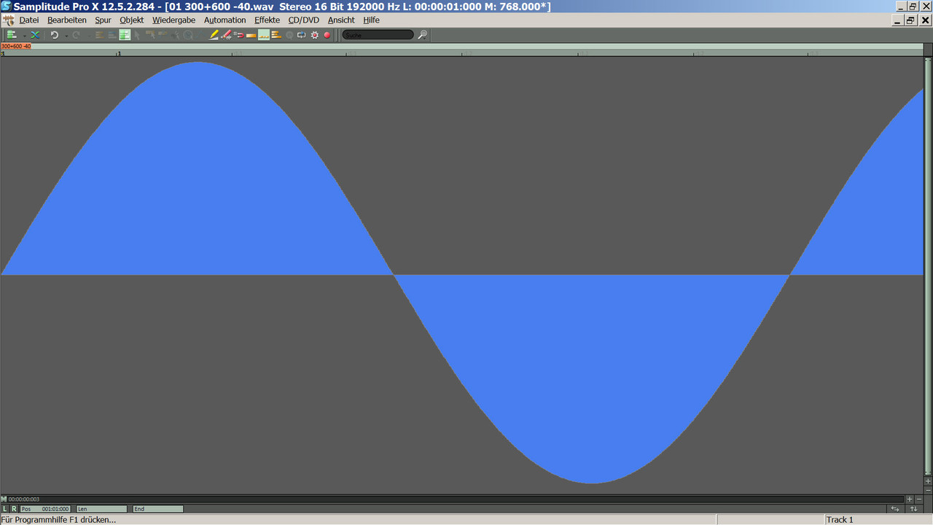Minimize the inner project window

click(898, 20)
